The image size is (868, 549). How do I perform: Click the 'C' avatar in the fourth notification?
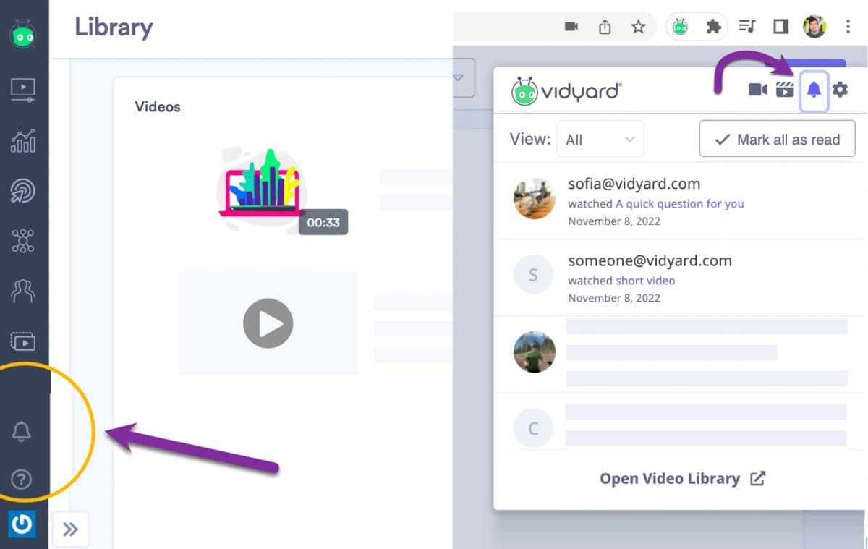(534, 429)
